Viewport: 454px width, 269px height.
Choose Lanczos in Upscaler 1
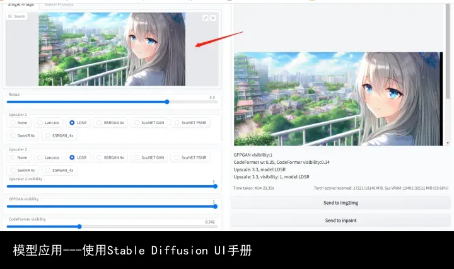(49, 123)
